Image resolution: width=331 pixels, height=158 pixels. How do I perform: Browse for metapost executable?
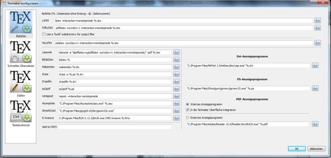coord(177,96)
